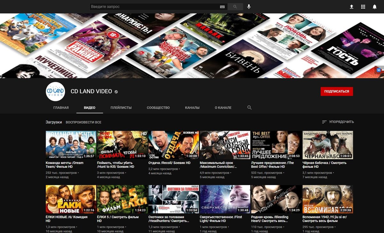Click title Максимальный срок /Maximum Conviction

(218, 165)
